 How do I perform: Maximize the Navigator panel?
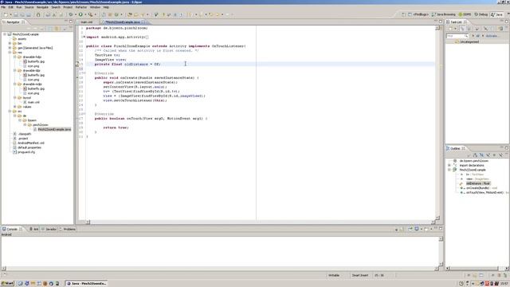(x=71, y=22)
